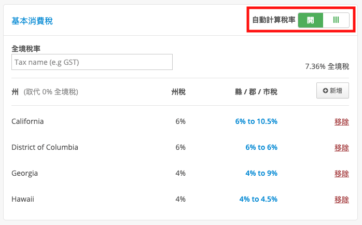The height and width of the screenshot is (225, 362).
Task: Open California's 6% to 10.5% county rates
Action: 256,121
